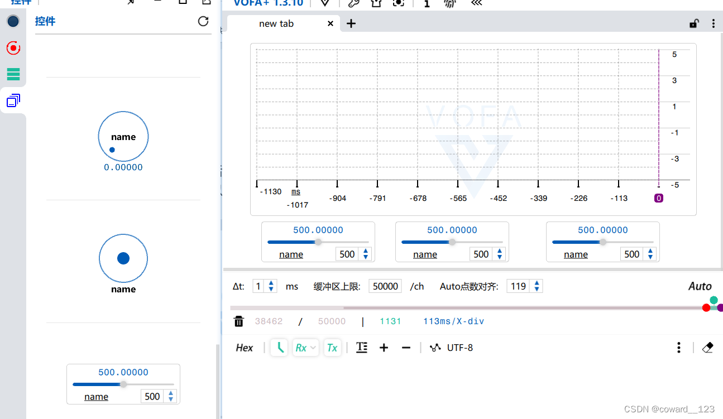Click the red dot on buffer bar
This screenshot has width=723, height=419.
coord(706,307)
